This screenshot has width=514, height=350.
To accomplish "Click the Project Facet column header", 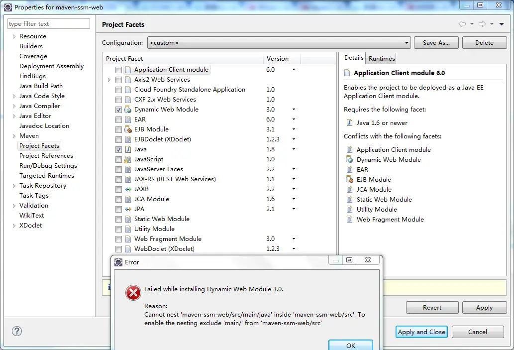I will point(183,58).
